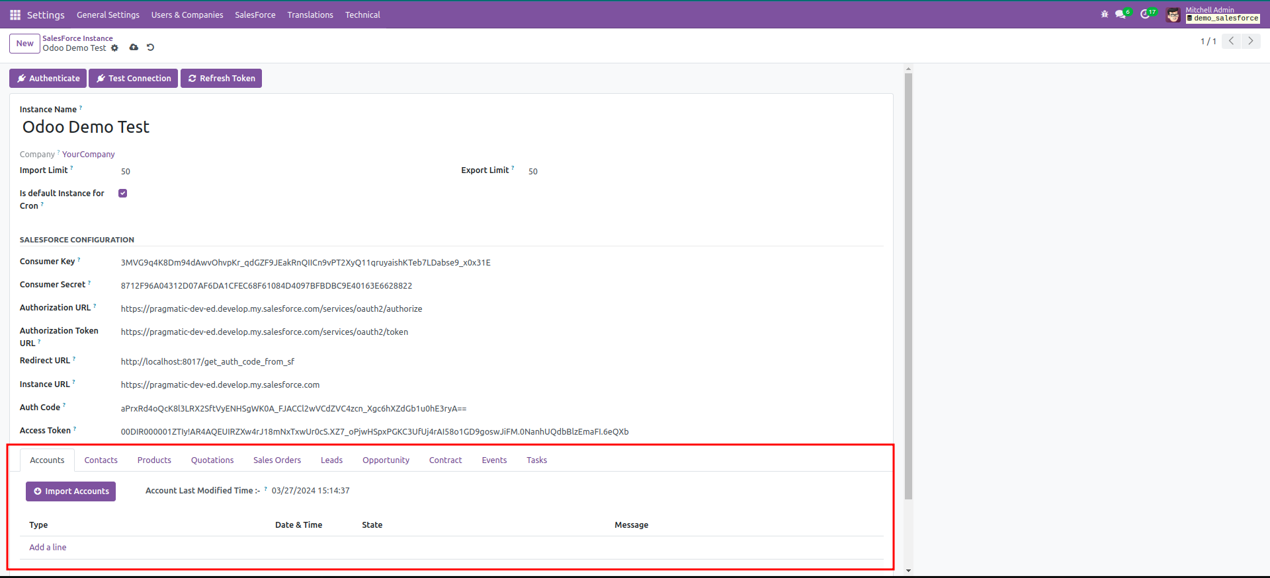Image resolution: width=1270 pixels, height=578 pixels.
Task: Click the New record button
Action: point(24,44)
